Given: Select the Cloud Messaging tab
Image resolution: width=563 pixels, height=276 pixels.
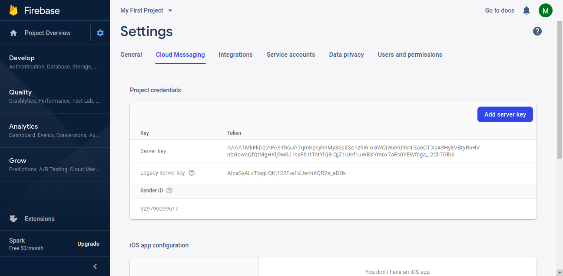Looking at the screenshot, I should click(180, 55).
